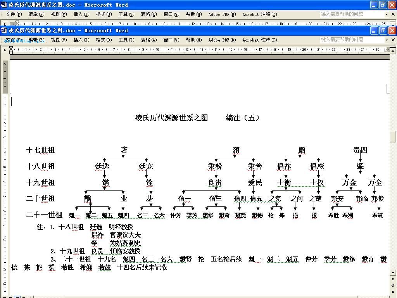Minimize the back Word window
The width and height of the screenshot is (397, 298).
point(374,5)
